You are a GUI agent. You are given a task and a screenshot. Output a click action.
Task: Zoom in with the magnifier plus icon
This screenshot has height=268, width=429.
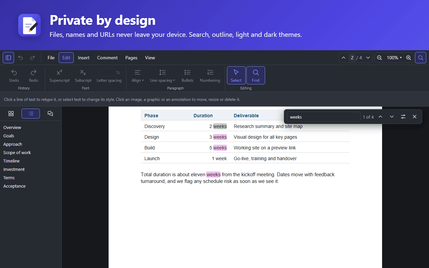tap(409, 58)
